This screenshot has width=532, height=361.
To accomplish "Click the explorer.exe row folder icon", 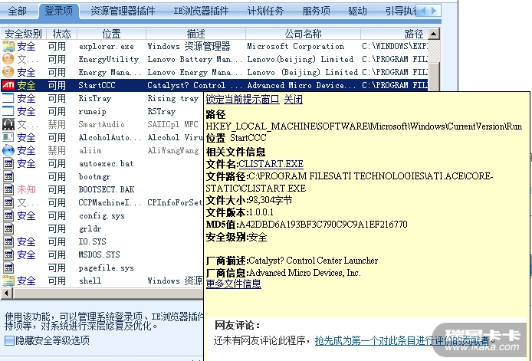I will point(8,46).
